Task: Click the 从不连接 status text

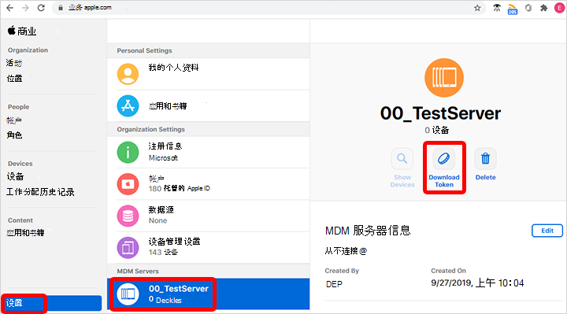Action: click(x=346, y=251)
